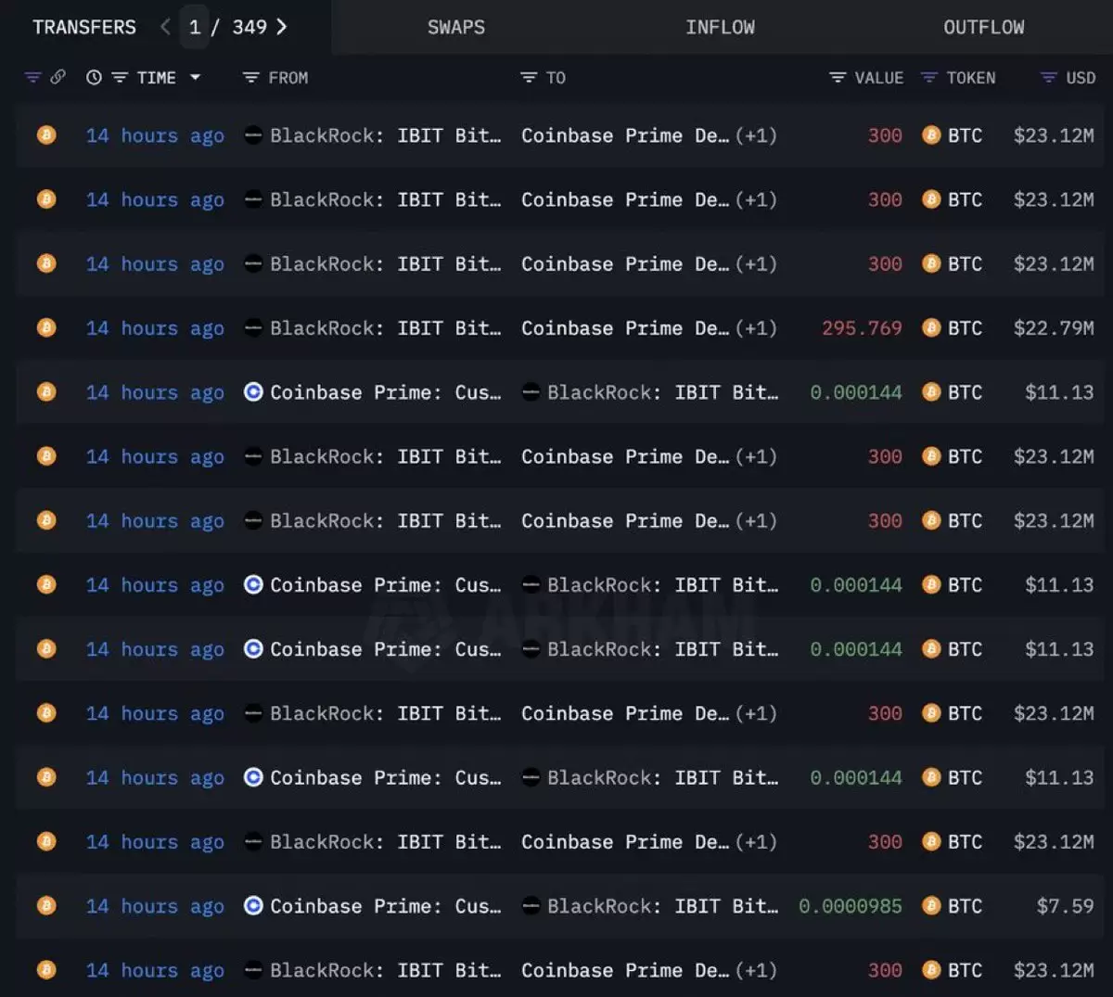Viewport: 1113px width, 997px height.
Task: Go to next transfers page chevron
Action: [x=282, y=27]
